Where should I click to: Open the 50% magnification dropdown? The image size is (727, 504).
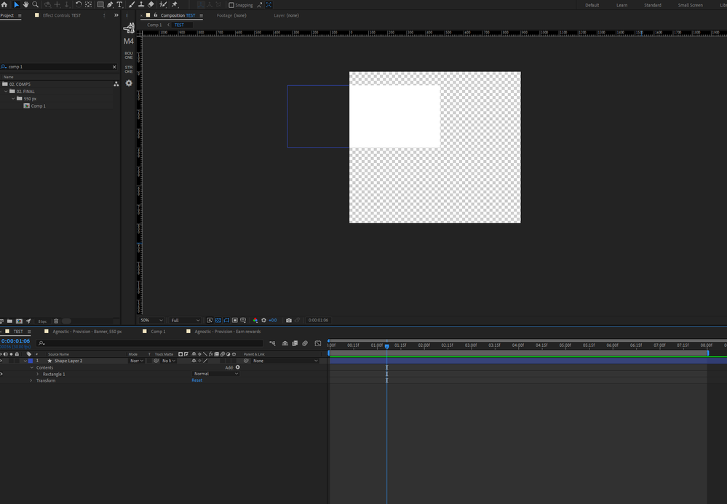tap(150, 320)
